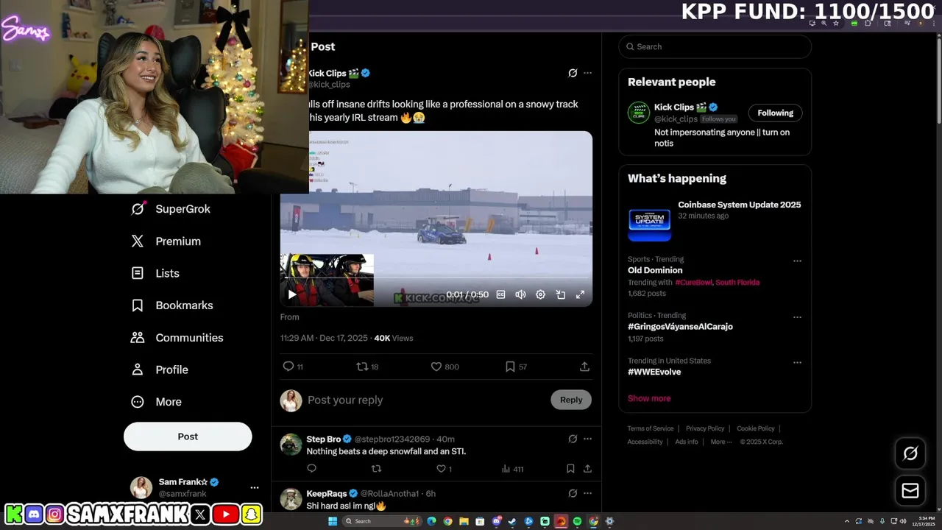Repost Step Bro's comment
Screen dimensions: 942x530
point(376,468)
